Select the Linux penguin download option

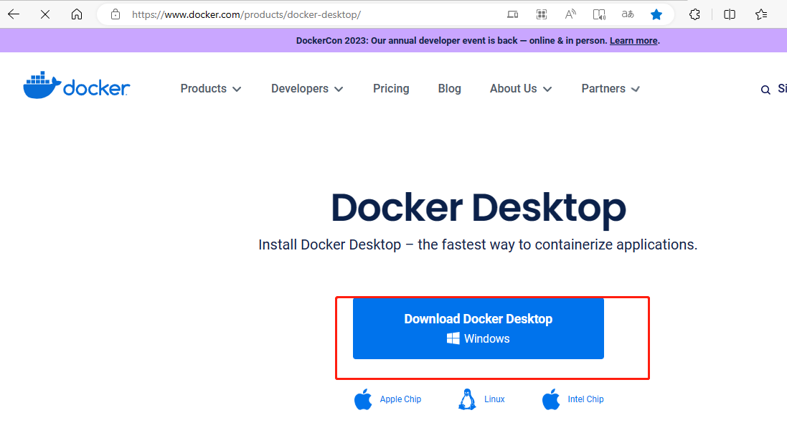[x=482, y=399]
